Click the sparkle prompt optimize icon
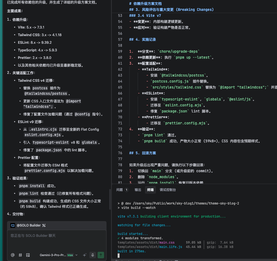277x261 pixels. click(85, 255)
